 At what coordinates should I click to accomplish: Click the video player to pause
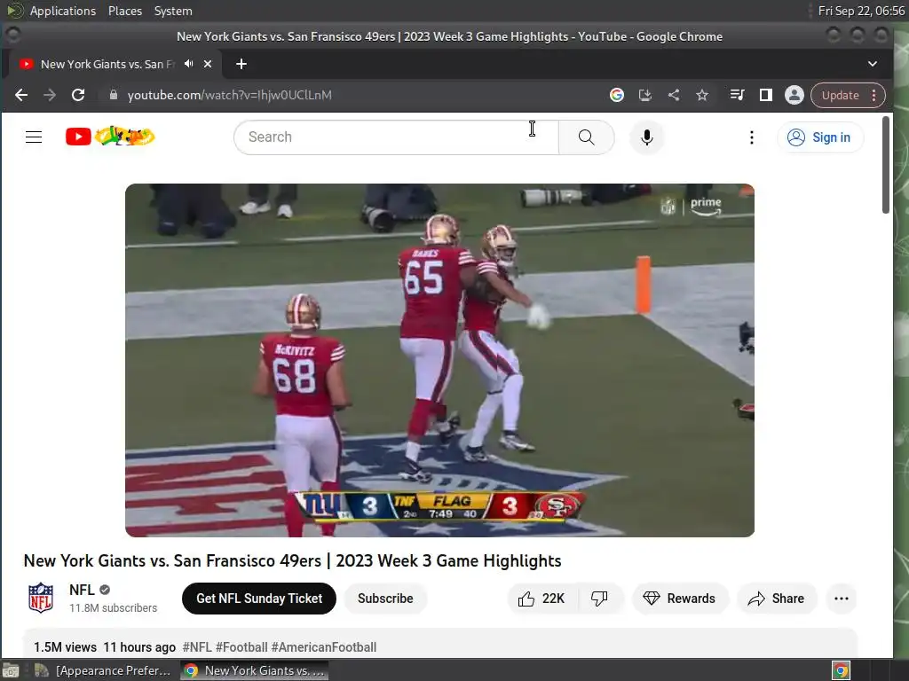[x=439, y=360]
